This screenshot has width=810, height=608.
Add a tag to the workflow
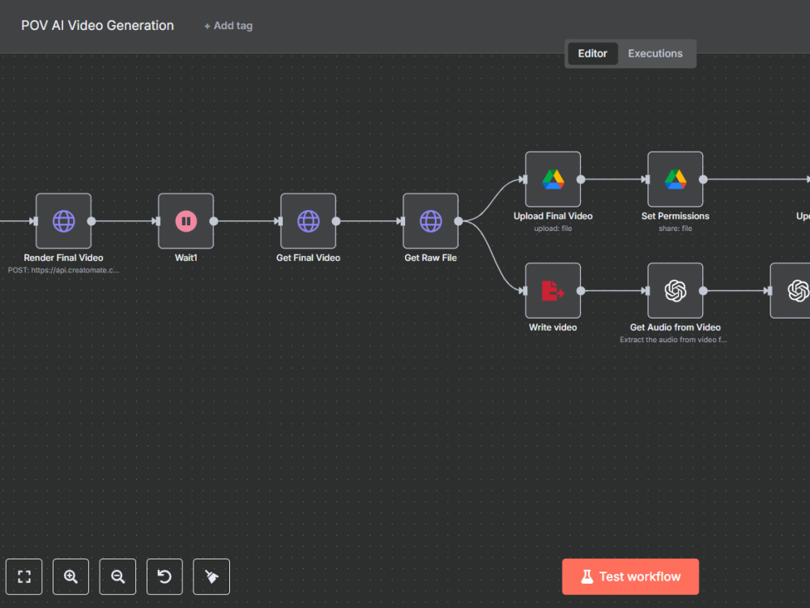228,26
